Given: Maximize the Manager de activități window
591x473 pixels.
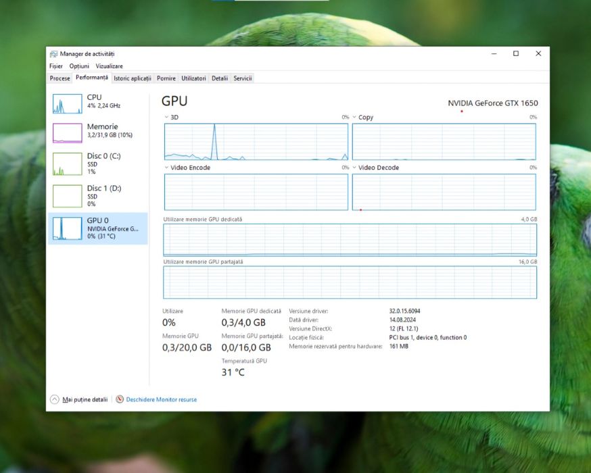Looking at the screenshot, I should (516, 54).
